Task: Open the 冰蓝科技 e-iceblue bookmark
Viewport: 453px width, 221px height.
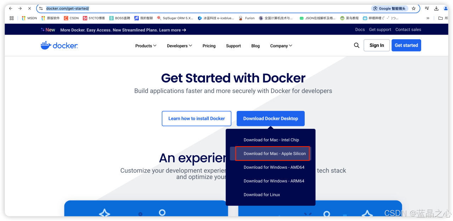Action: click(216, 18)
